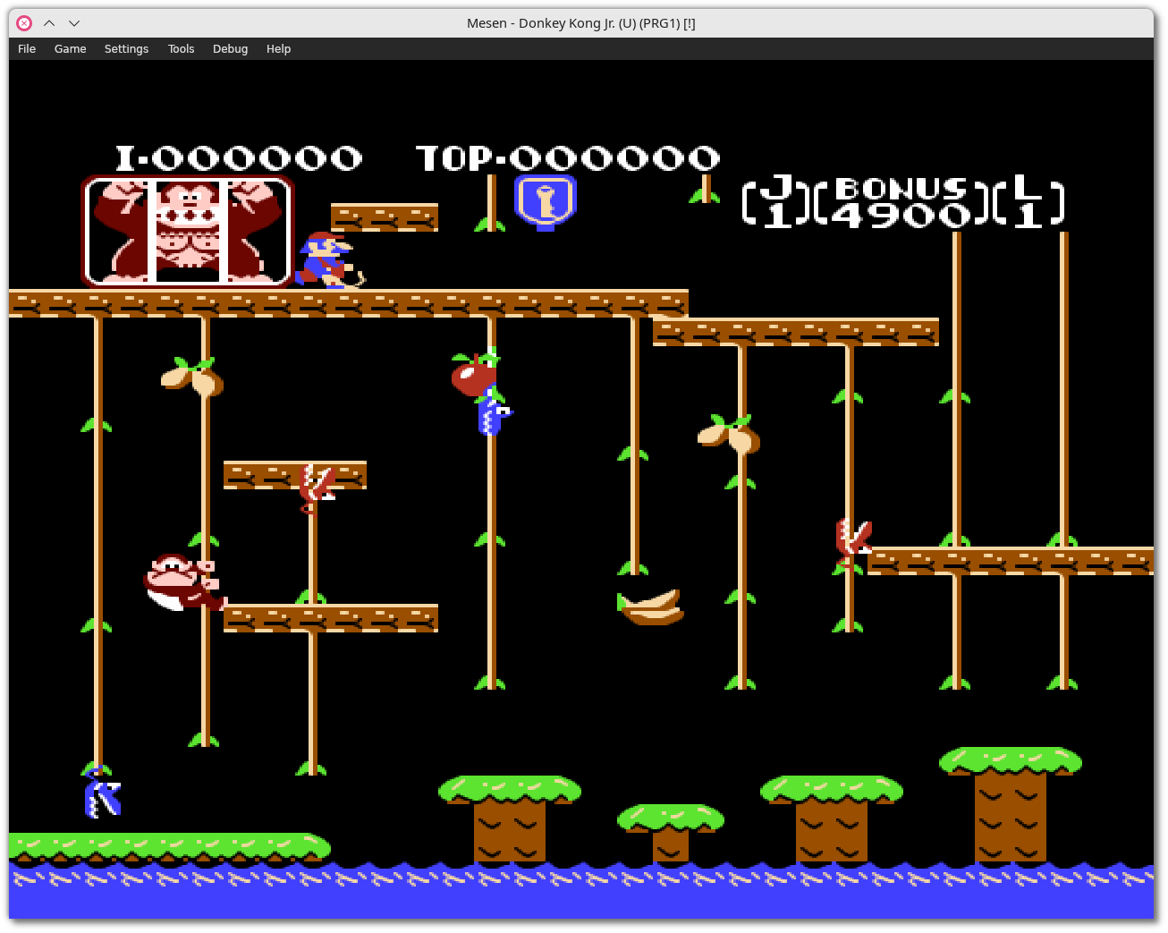1168x933 pixels.
Task: Click the BONUS 4900 counter
Action: click(903, 202)
